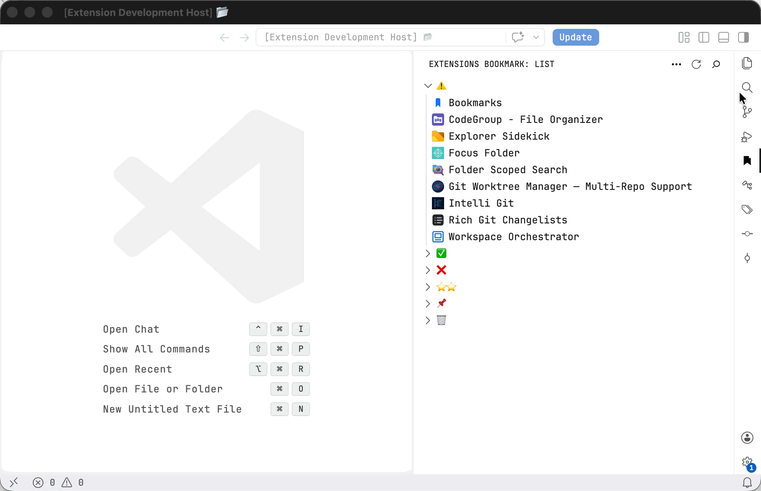Screen dimensions: 761x491
Task: Expand the two stars group
Action: (428, 287)
